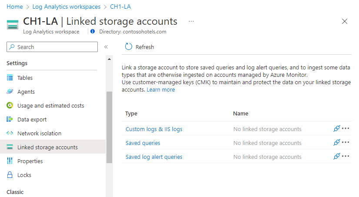Click the CH1-LA breadcrumb
359x197 pixels.
tap(120, 7)
